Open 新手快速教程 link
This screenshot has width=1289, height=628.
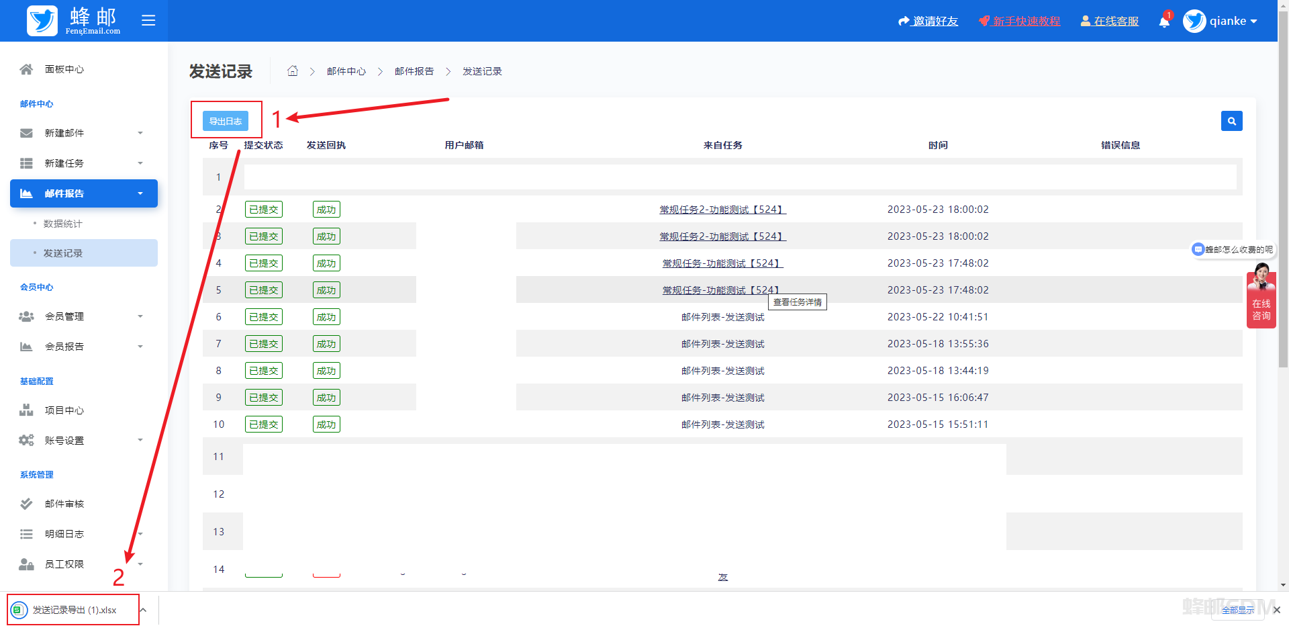tap(1020, 21)
